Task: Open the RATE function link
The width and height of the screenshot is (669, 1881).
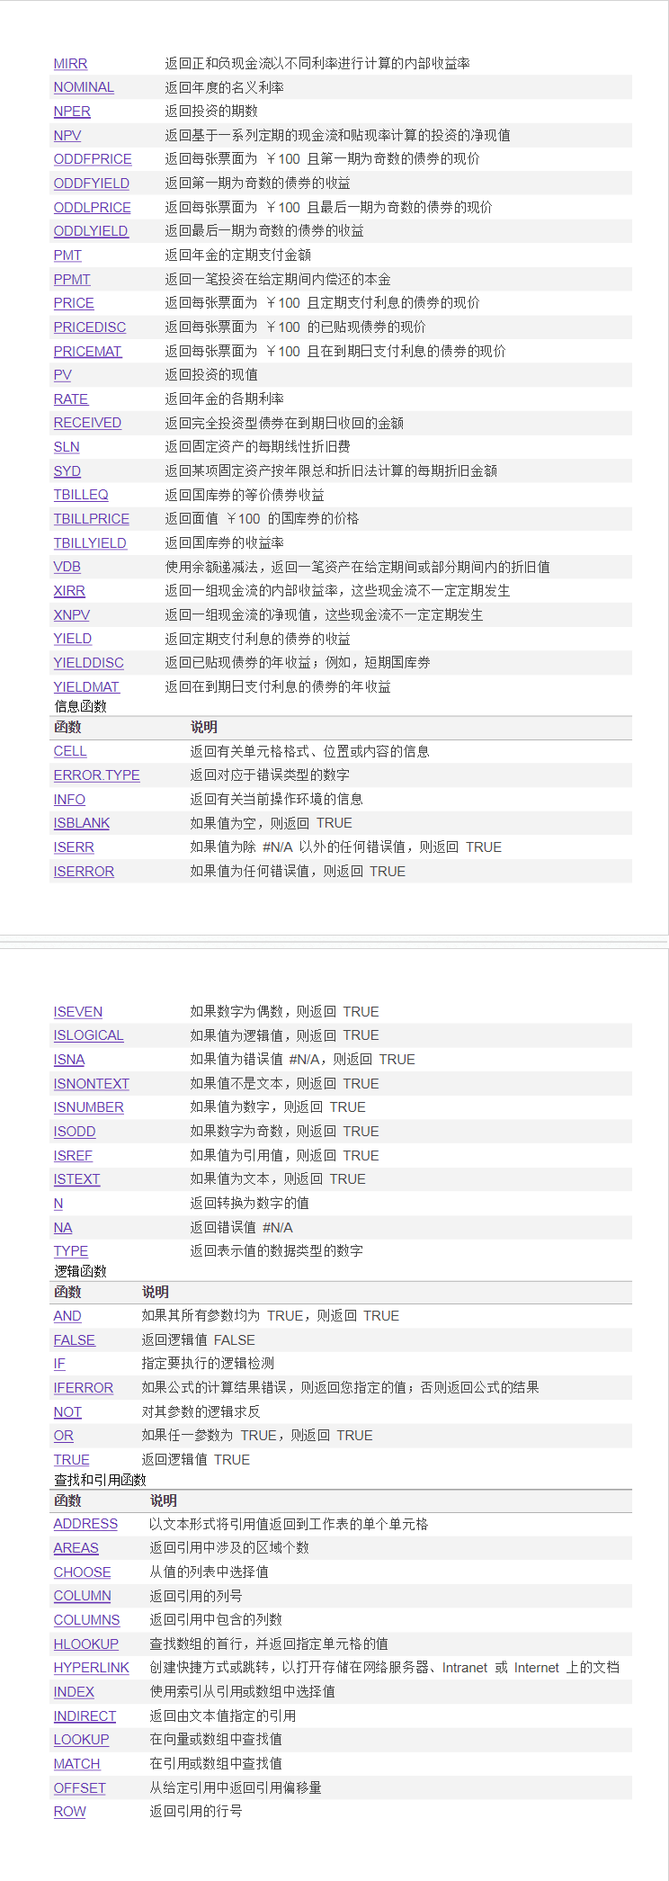Action: point(71,399)
